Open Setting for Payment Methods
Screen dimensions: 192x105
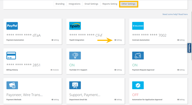pos(55,99)
